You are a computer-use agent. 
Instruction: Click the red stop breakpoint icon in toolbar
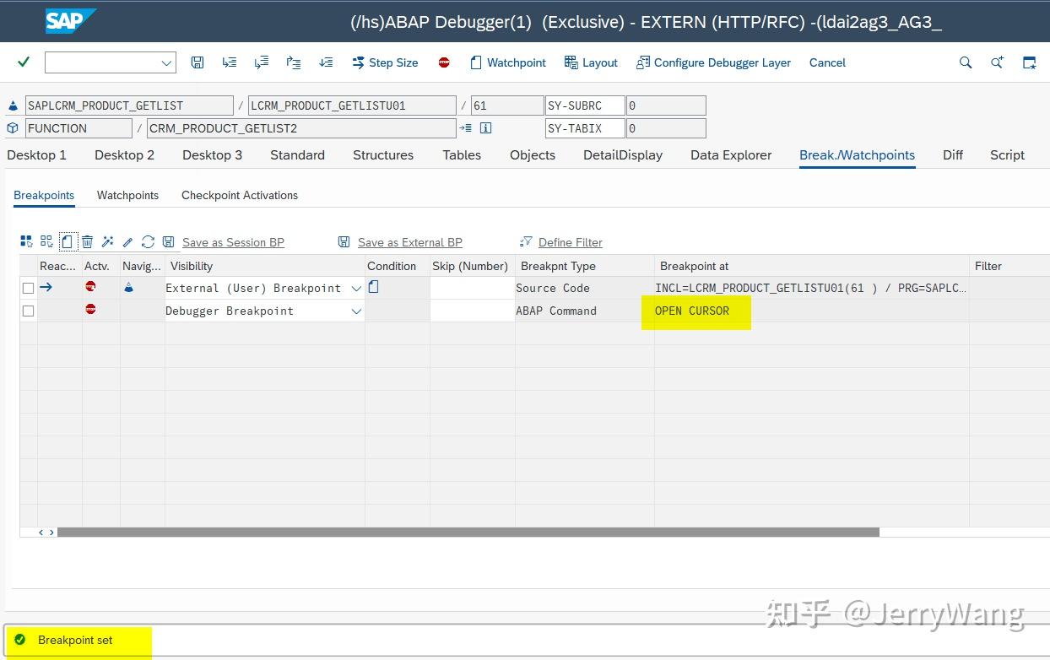tap(444, 62)
